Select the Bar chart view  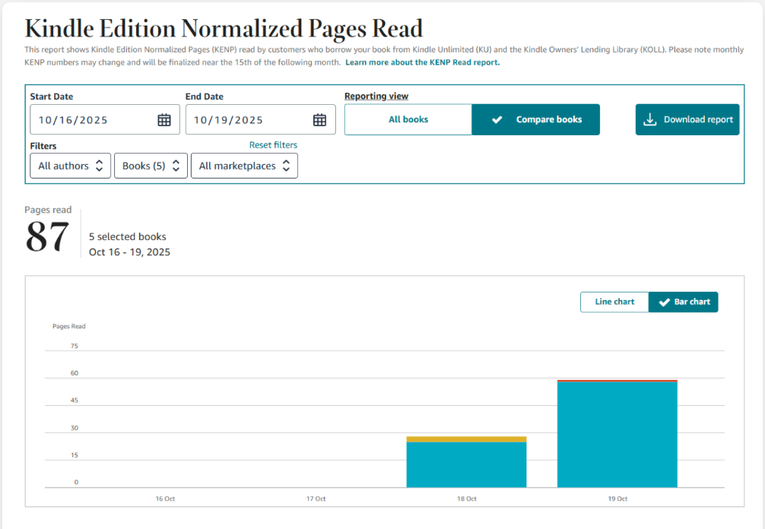pyautogui.click(x=684, y=302)
